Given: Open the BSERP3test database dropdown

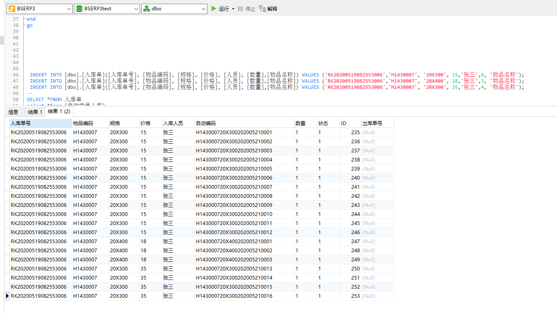Looking at the screenshot, I should point(107,8).
